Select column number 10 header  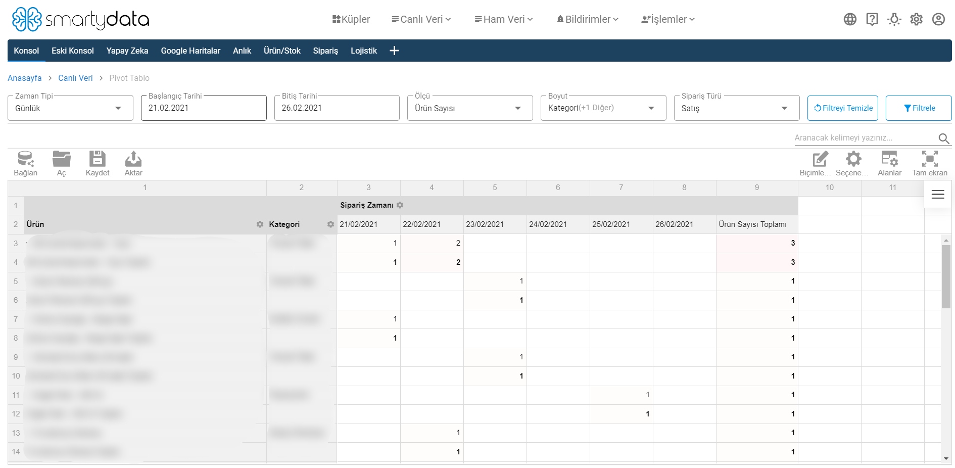click(x=830, y=188)
